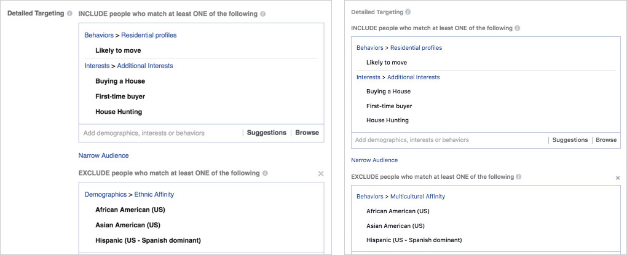
Task: Click info icon beside right Detailed Targeting label
Action: [408, 12]
